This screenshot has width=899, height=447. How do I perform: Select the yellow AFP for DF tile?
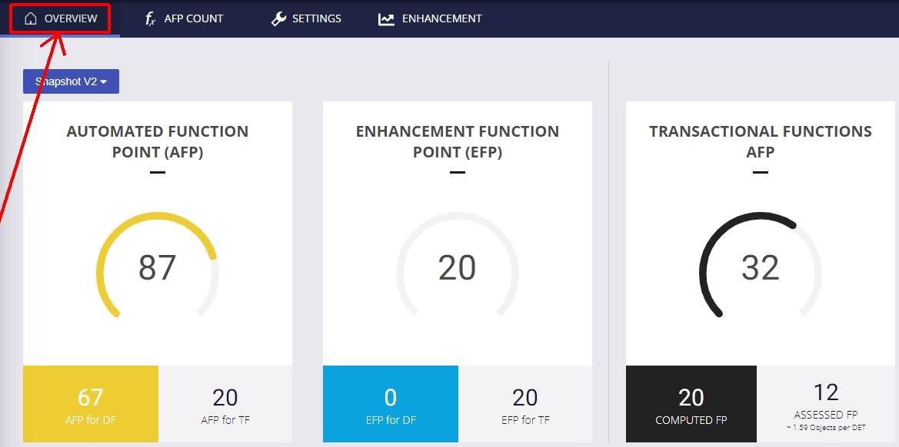coord(91,404)
